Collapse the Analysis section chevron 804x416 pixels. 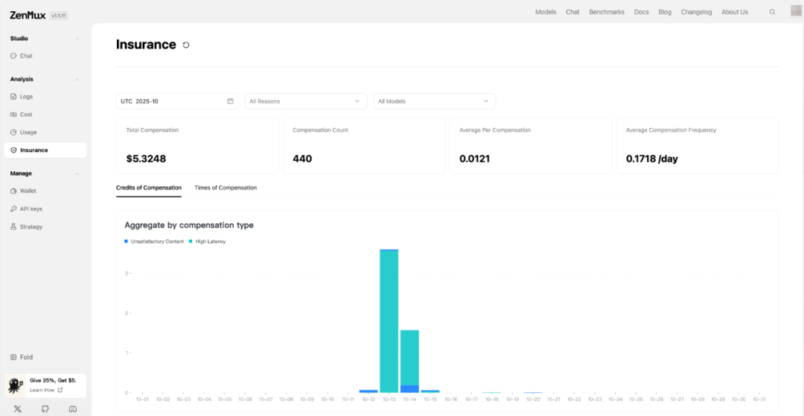click(77, 80)
